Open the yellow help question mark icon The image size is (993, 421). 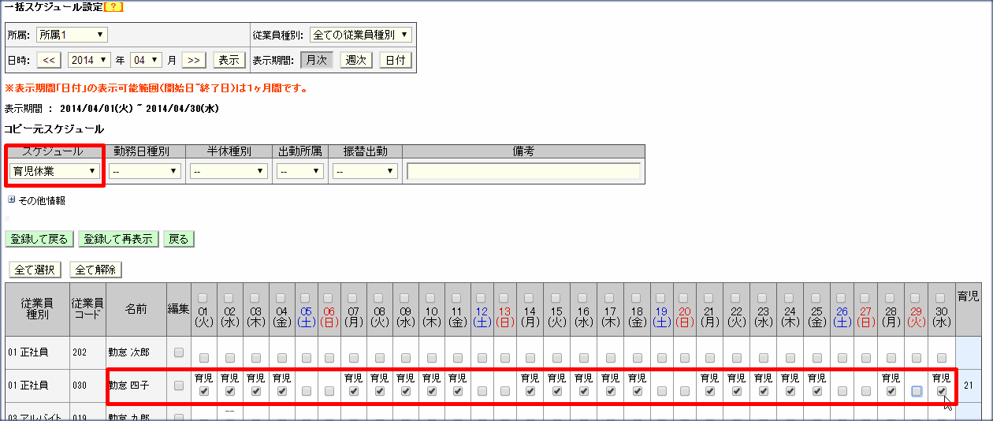pos(113,6)
